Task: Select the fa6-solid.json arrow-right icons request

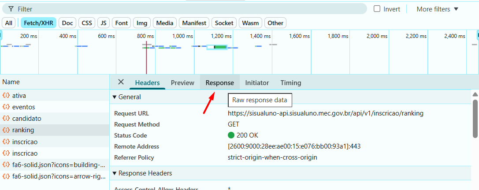Action: pyautogui.click(x=55, y=177)
